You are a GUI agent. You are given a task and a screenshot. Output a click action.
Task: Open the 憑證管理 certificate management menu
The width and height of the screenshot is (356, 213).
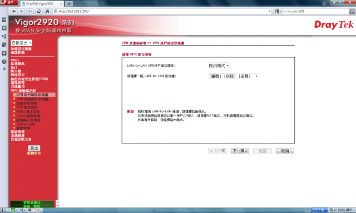(x=18, y=132)
